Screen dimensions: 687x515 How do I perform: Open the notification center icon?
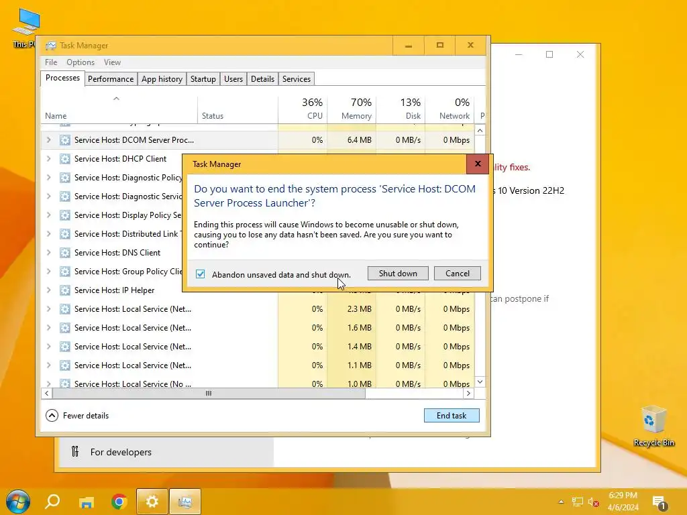(x=659, y=502)
